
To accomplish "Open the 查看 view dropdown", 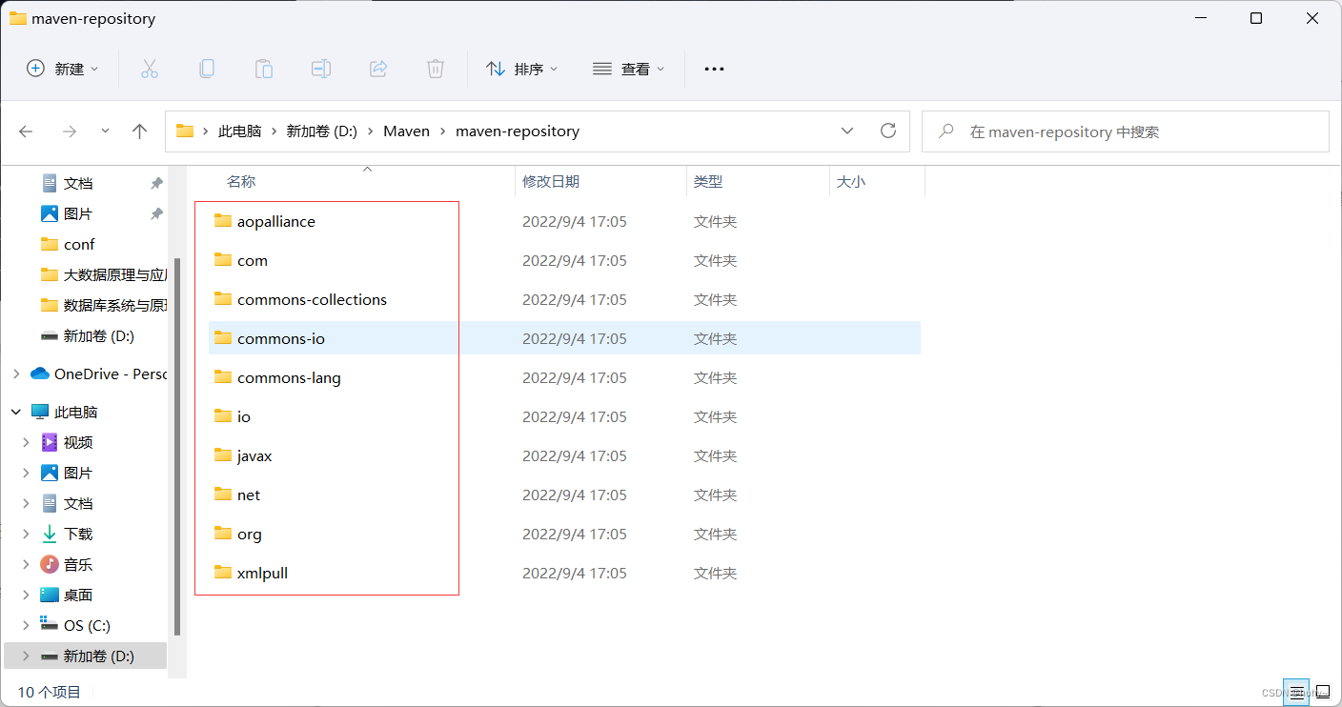I will pyautogui.click(x=628, y=69).
